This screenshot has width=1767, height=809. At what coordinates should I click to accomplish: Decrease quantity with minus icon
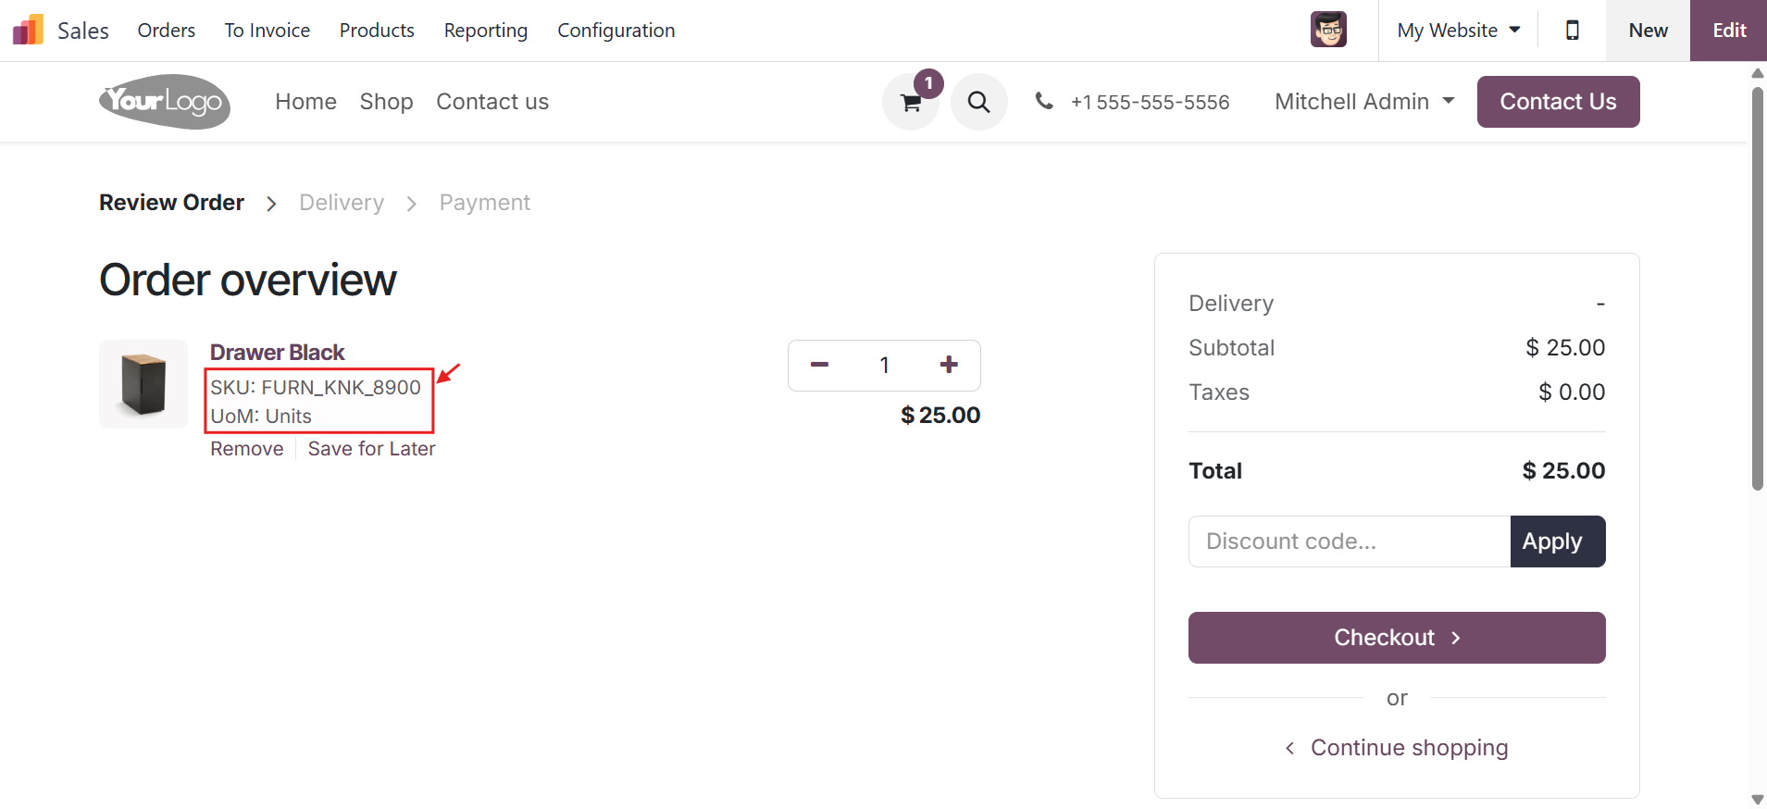coord(819,365)
